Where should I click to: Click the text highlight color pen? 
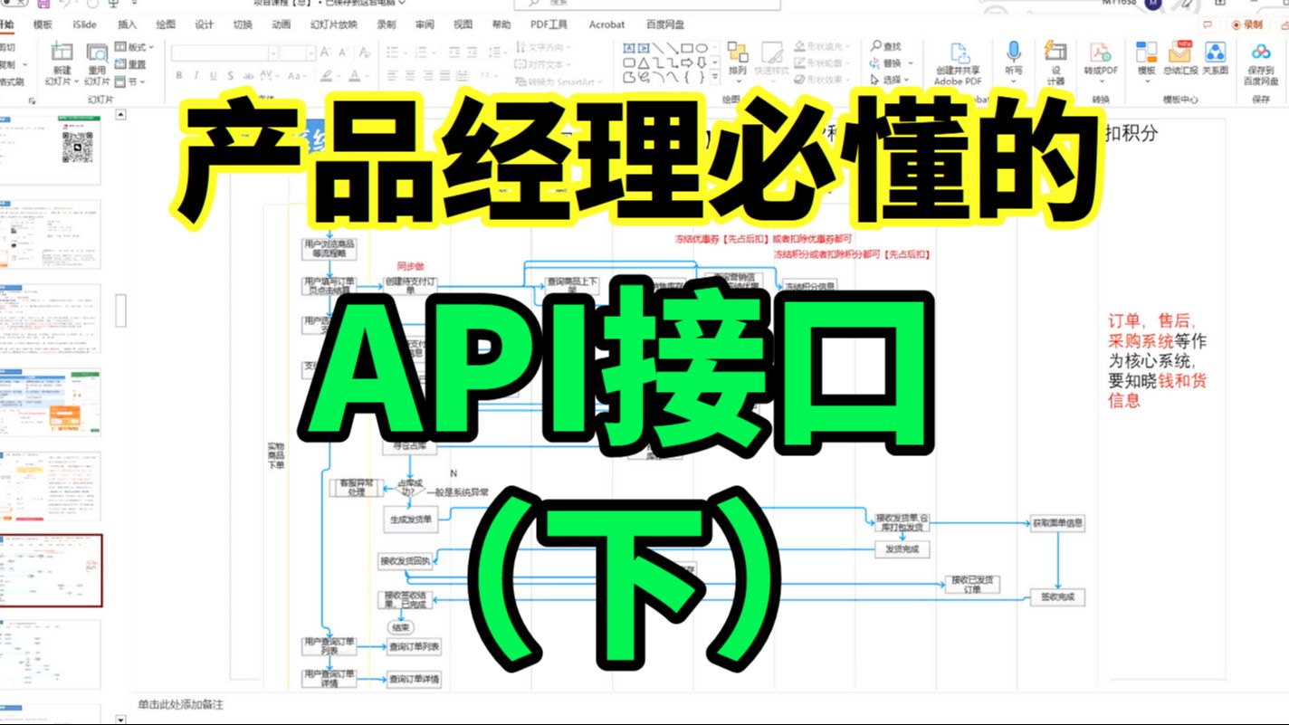(328, 76)
